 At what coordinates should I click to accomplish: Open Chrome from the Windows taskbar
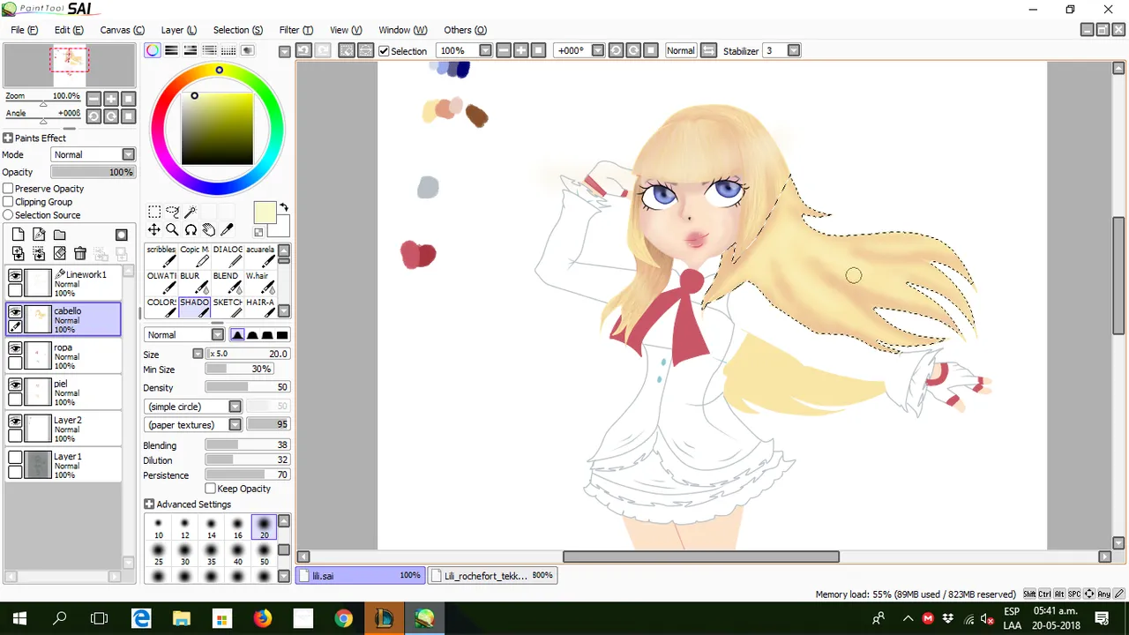coord(344,618)
